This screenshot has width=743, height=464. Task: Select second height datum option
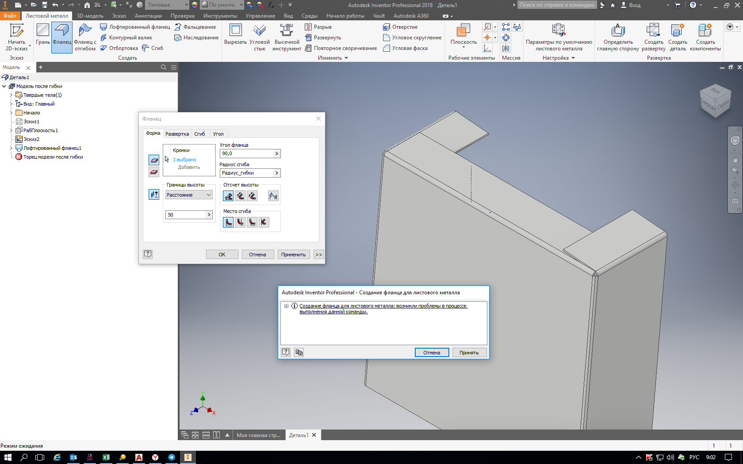[x=240, y=196]
